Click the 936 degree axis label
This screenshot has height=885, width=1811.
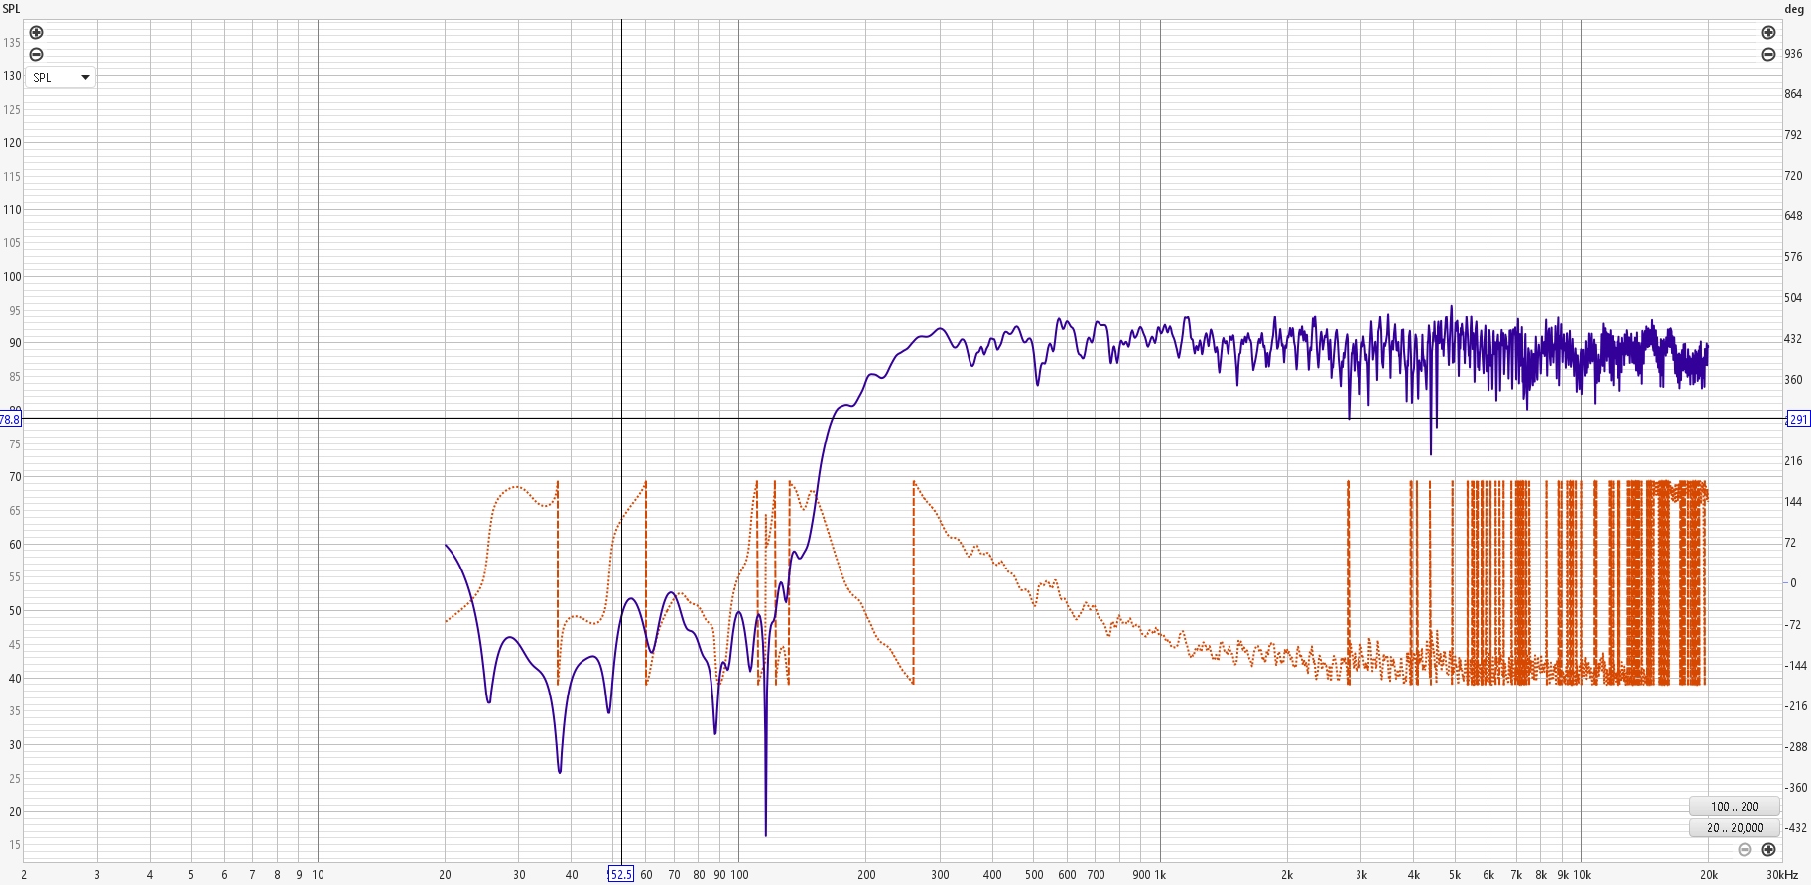pyautogui.click(x=1793, y=54)
